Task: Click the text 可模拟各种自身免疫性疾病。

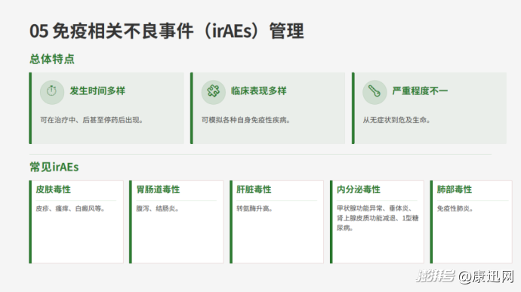Action: tap(246, 120)
